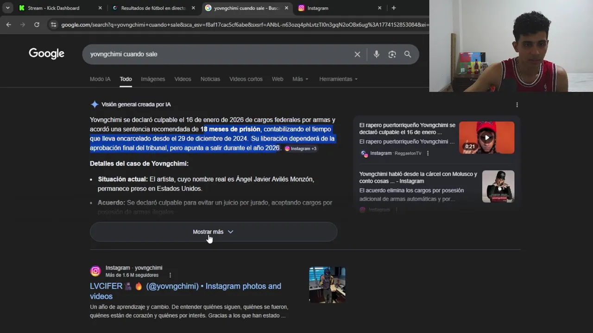The width and height of the screenshot is (593, 333).
Task: Submit search with magnifier icon
Action: [x=408, y=54]
